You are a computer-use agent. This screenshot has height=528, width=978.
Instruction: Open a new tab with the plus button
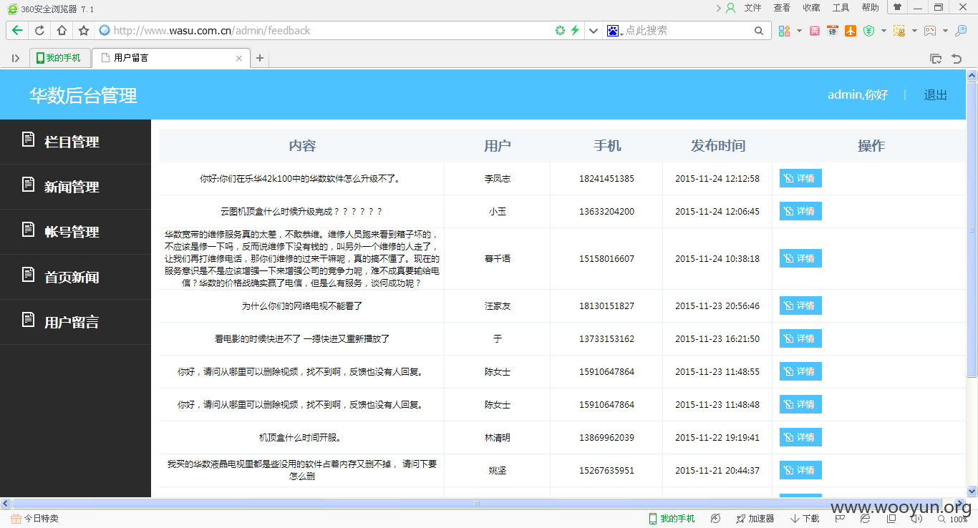click(x=260, y=59)
